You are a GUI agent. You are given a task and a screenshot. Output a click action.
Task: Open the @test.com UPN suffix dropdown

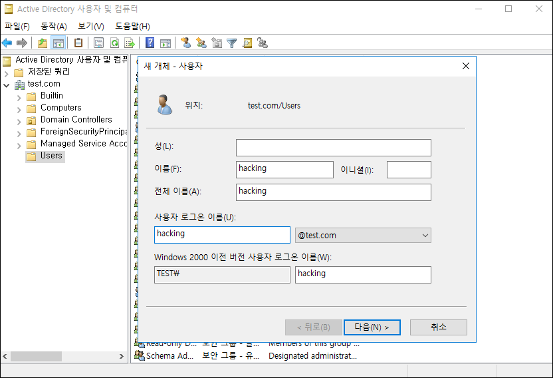pyautogui.click(x=363, y=236)
